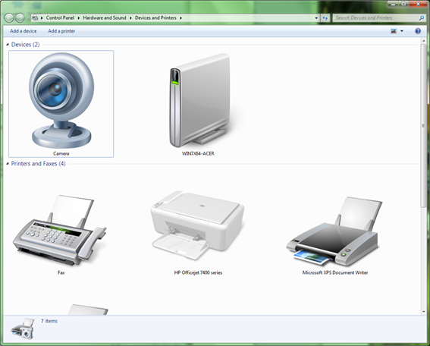Viewport: 430px width, 346px height.
Task: Collapse the Devices (2) group
Action: [x=8, y=45]
